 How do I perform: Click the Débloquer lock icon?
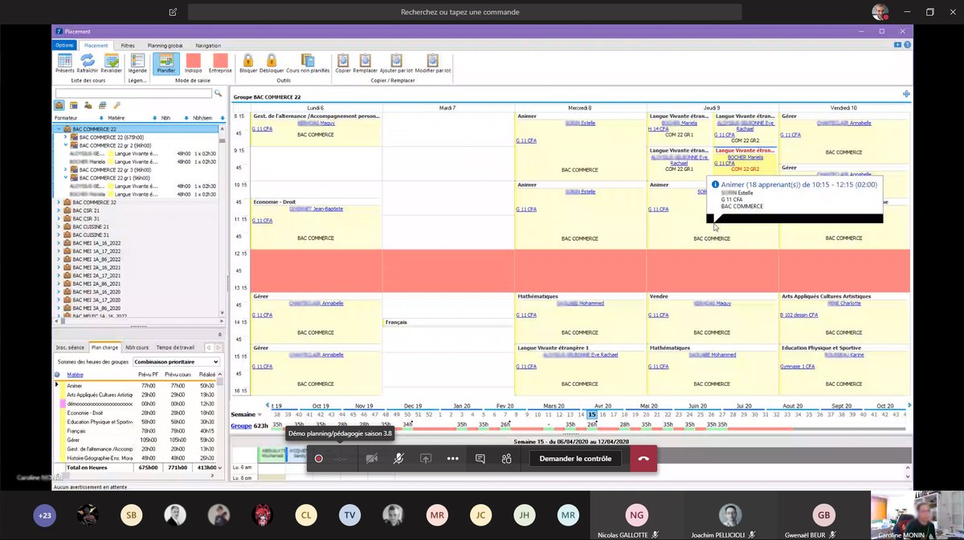272,60
